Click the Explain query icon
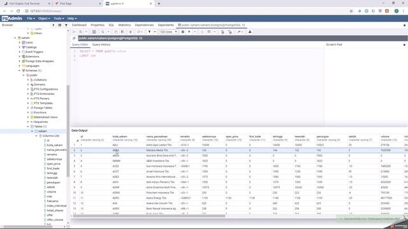Screen dimensions: 408x229 click(202, 32)
